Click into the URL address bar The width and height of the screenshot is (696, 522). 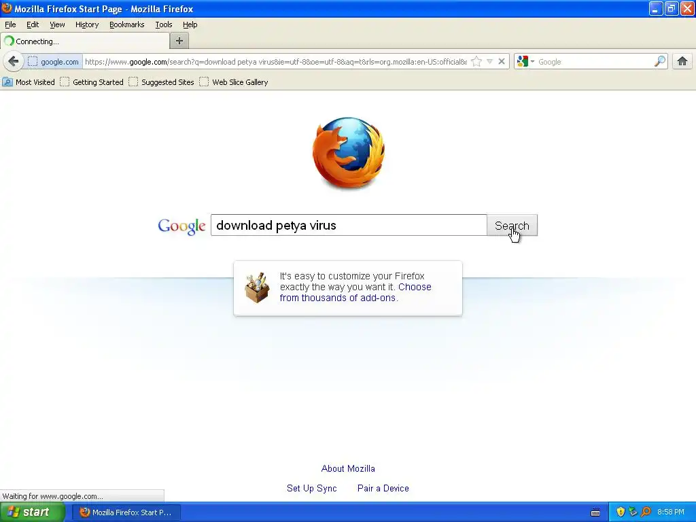click(276, 62)
